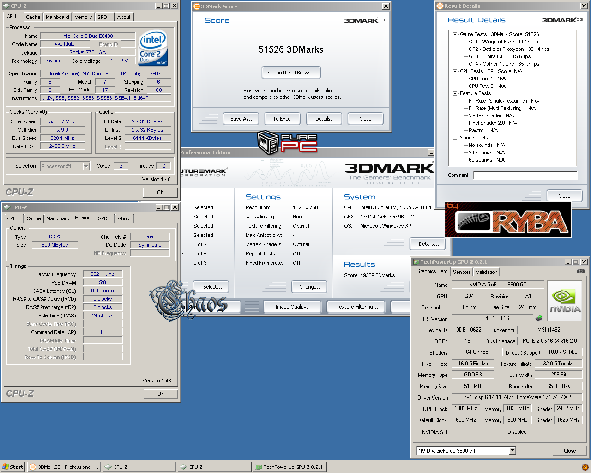Click Change button under Settings
The width and height of the screenshot is (591, 473).
[x=310, y=287]
